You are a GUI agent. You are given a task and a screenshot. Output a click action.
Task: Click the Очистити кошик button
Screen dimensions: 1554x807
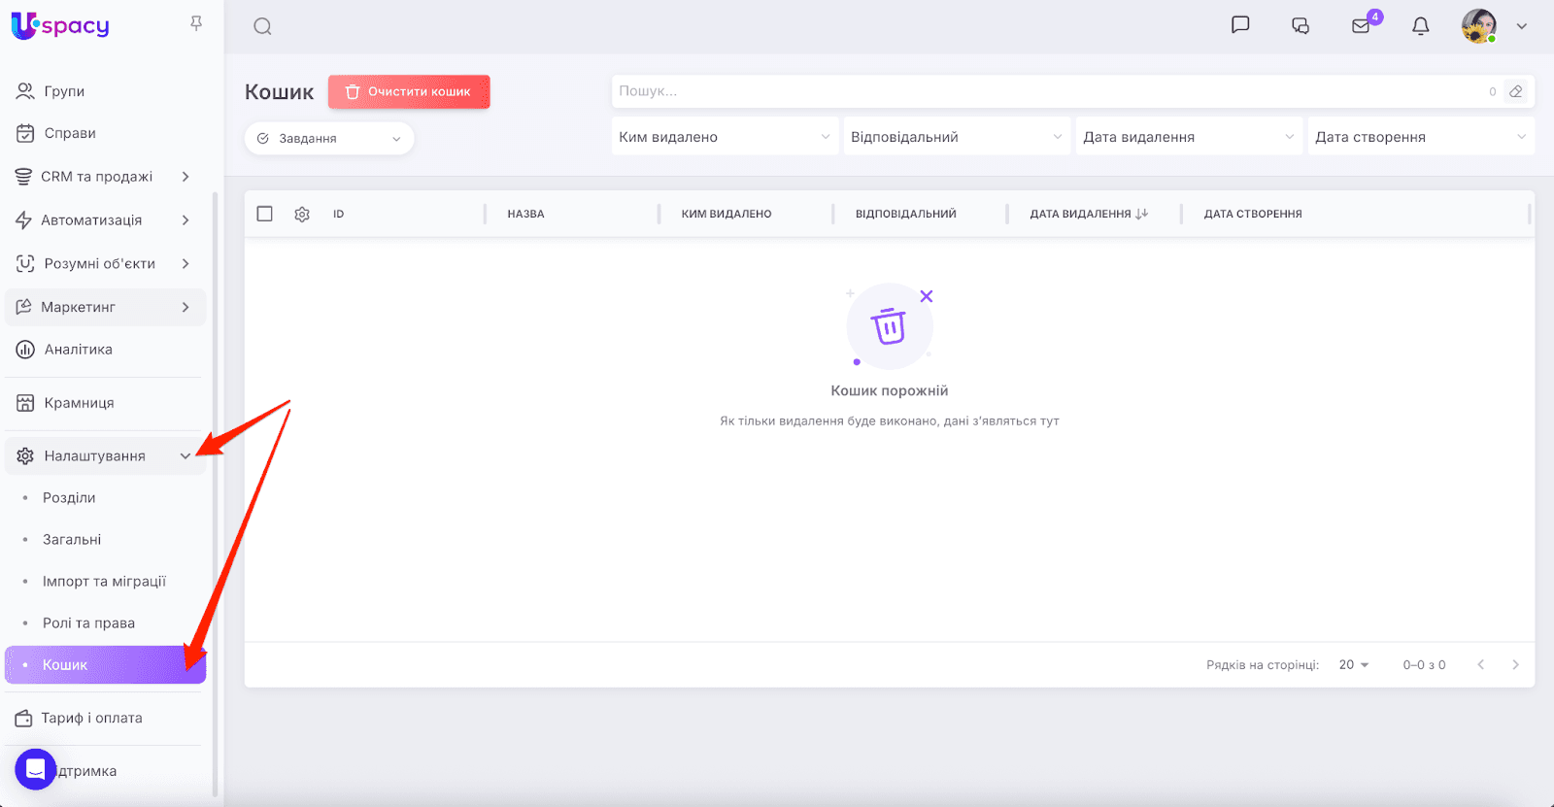tap(409, 91)
